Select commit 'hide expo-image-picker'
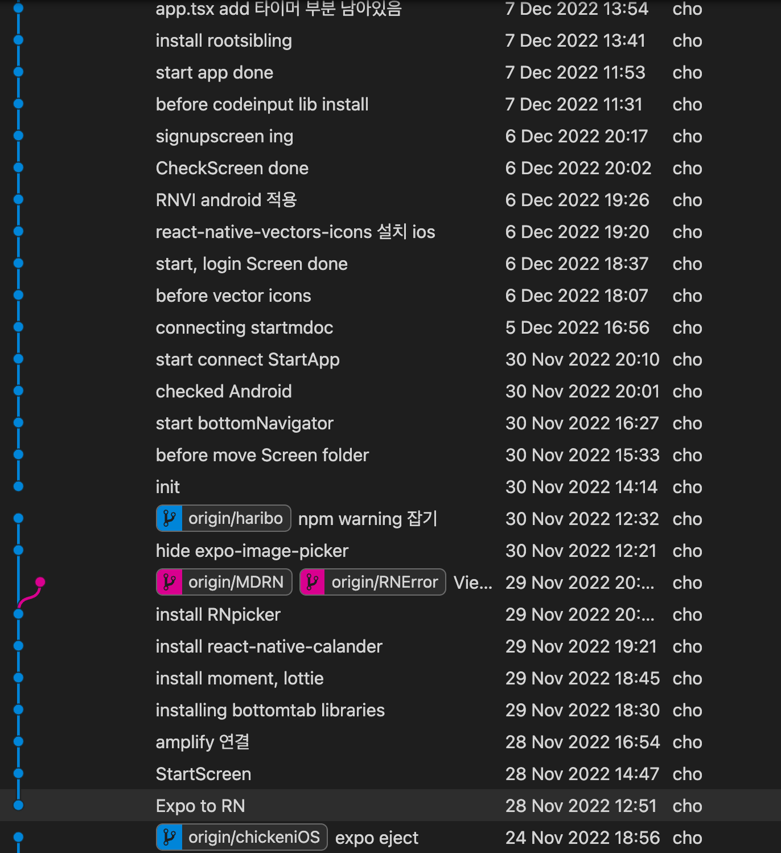 [252, 551]
